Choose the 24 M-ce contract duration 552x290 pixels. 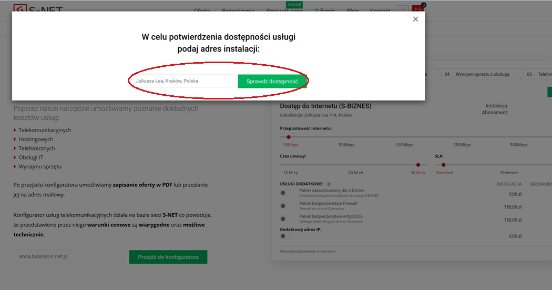pyautogui.click(x=355, y=173)
